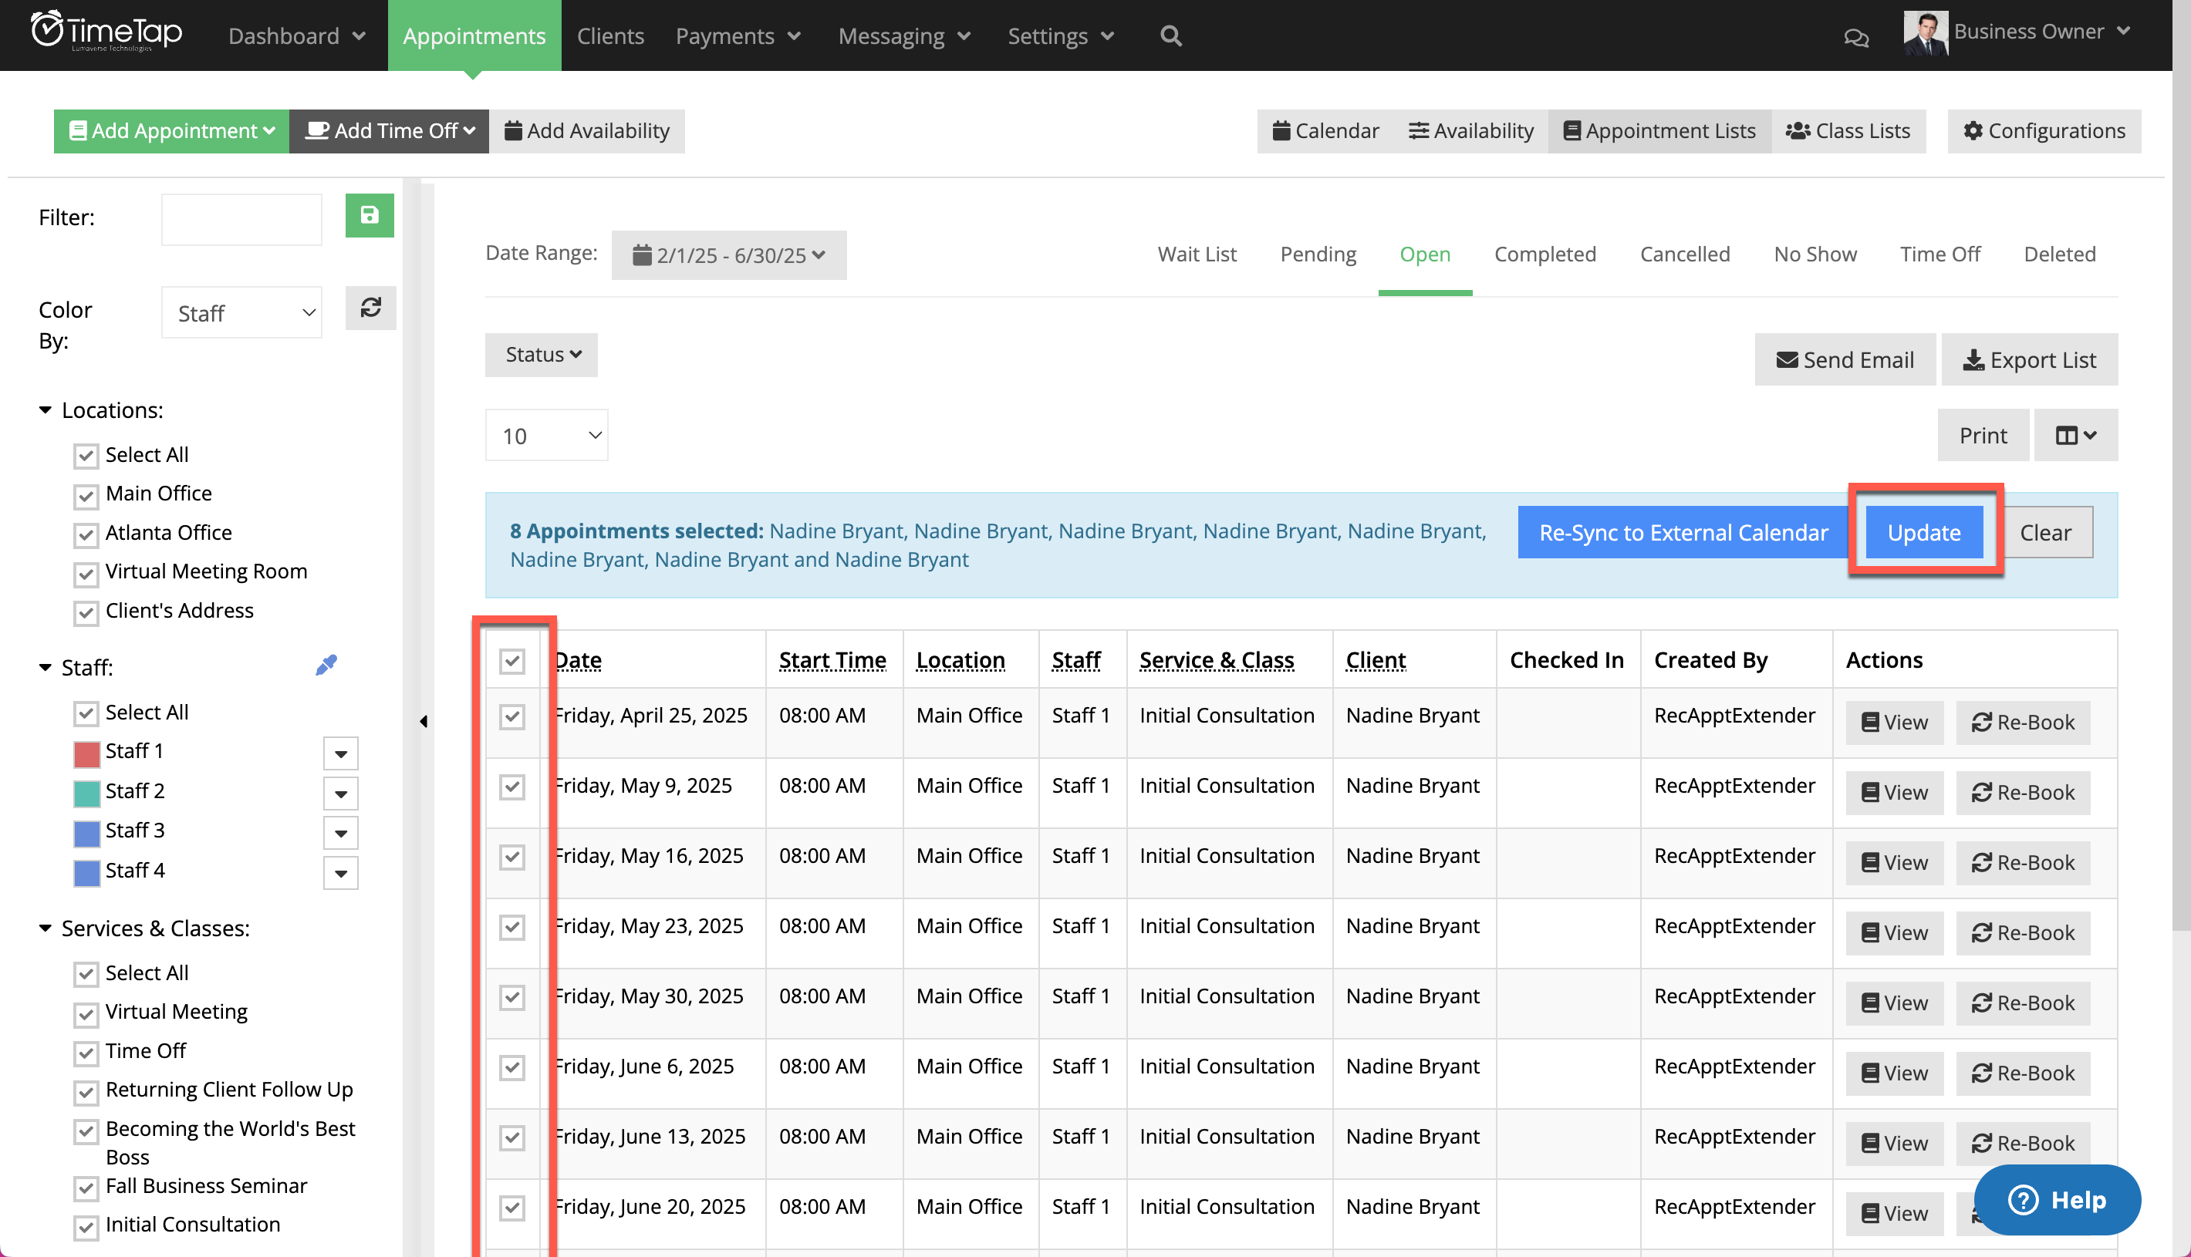Uncheck the Fall Business Seminar service
This screenshot has width=2191, height=1257.
(x=86, y=1188)
